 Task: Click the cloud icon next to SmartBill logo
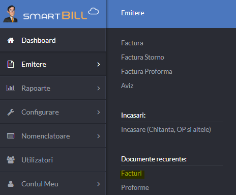(x=94, y=11)
